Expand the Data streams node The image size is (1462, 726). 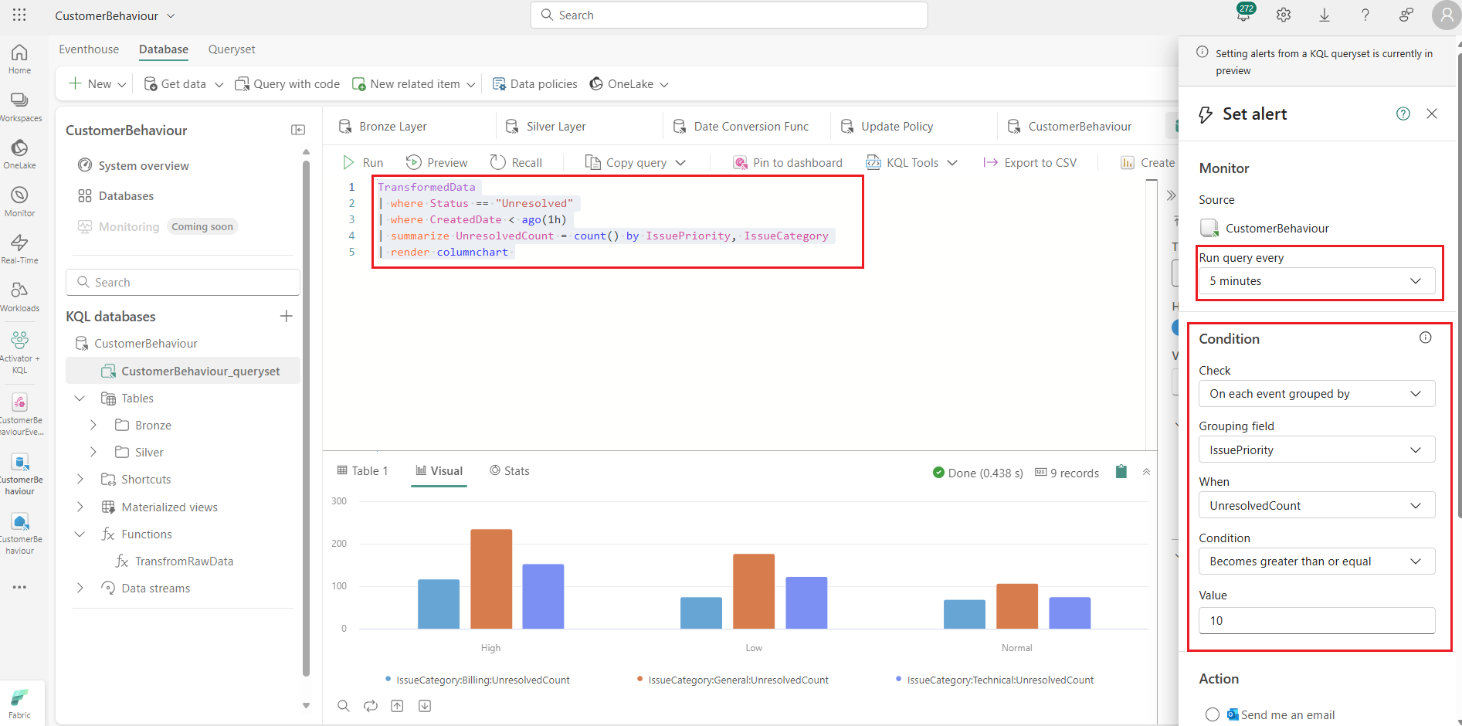pos(80,589)
